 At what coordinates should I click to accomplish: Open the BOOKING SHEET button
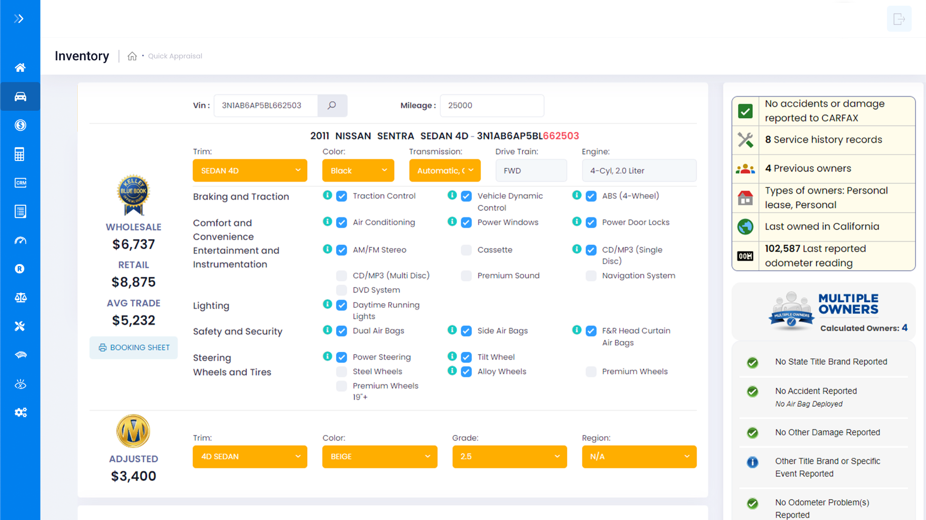point(134,347)
